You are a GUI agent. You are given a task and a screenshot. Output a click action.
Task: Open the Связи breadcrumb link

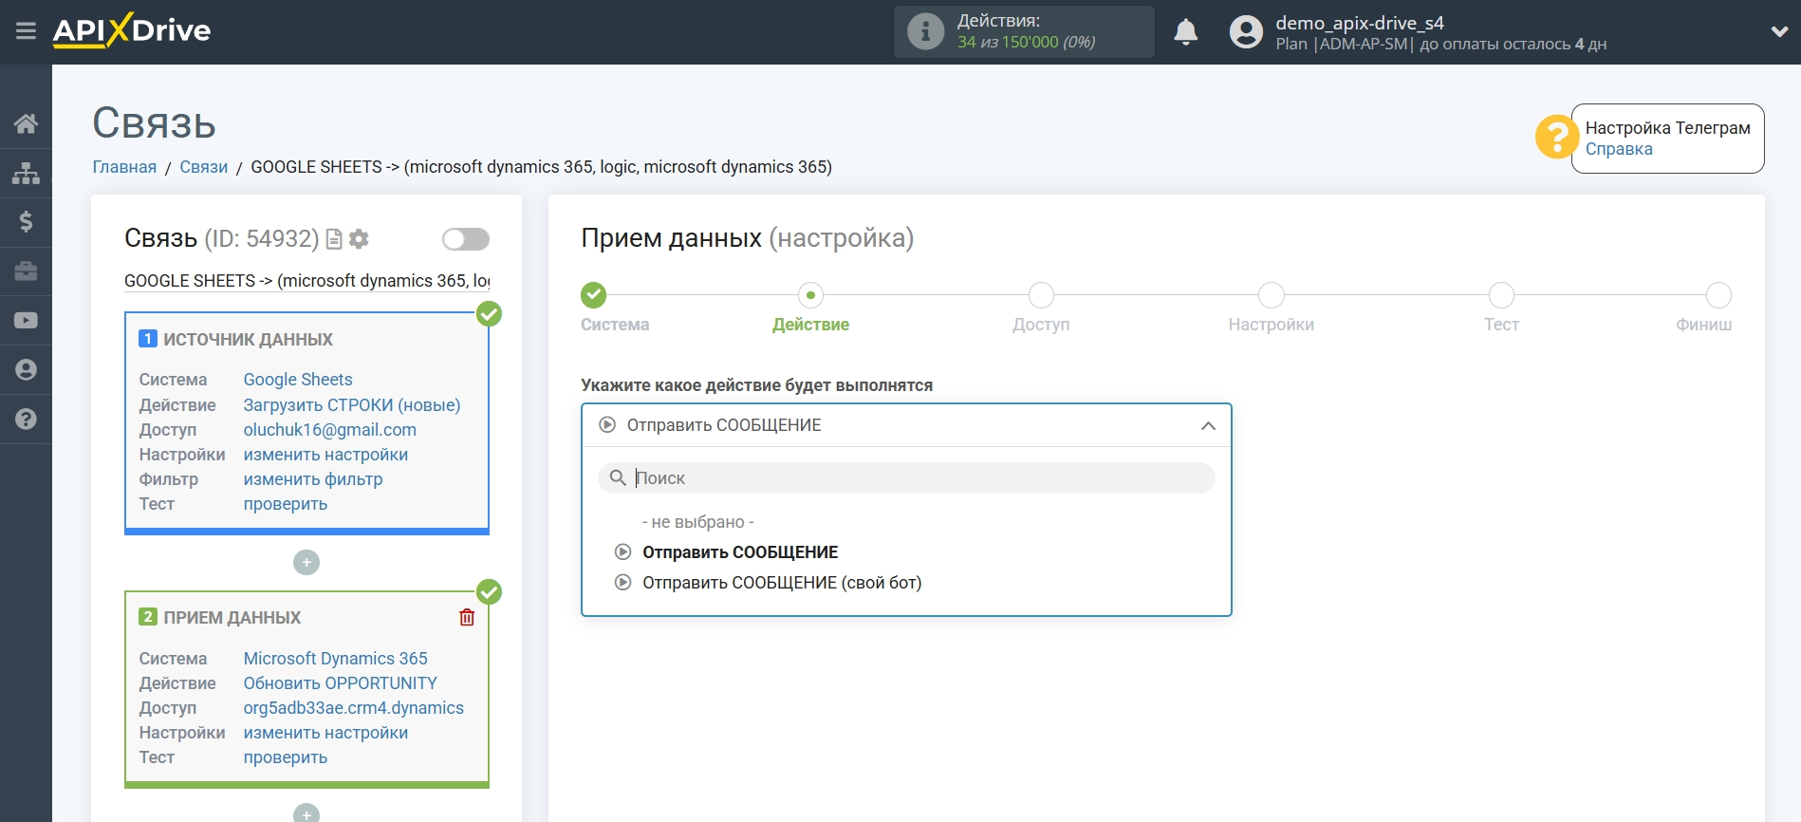point(204,167)
